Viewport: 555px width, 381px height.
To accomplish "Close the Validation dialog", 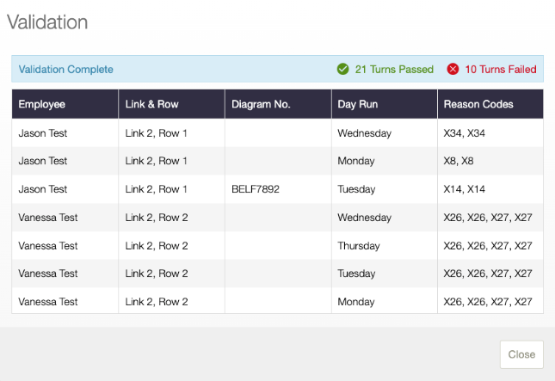I will [x=521, y=354].
